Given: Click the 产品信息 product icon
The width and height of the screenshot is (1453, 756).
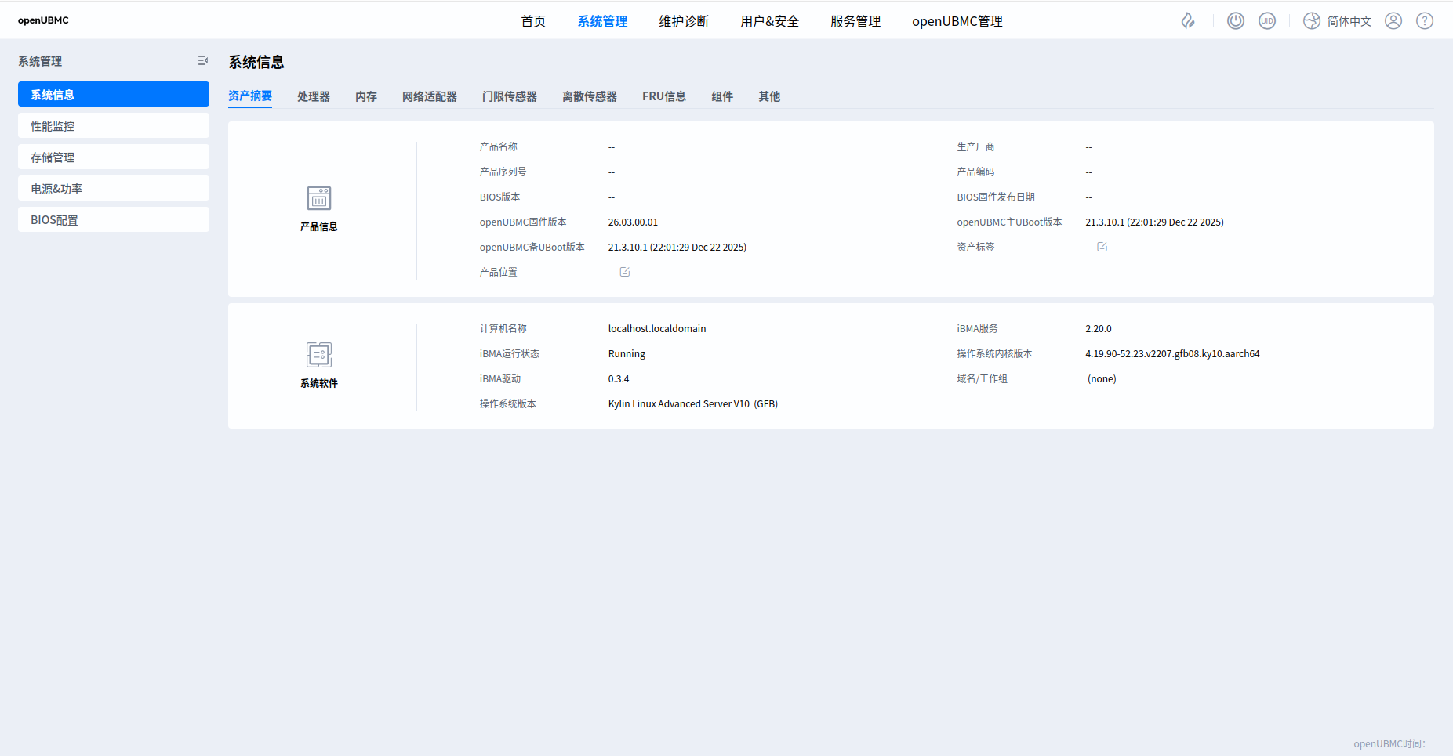Looking at the screenshot, I should click(x=319, y=198).
